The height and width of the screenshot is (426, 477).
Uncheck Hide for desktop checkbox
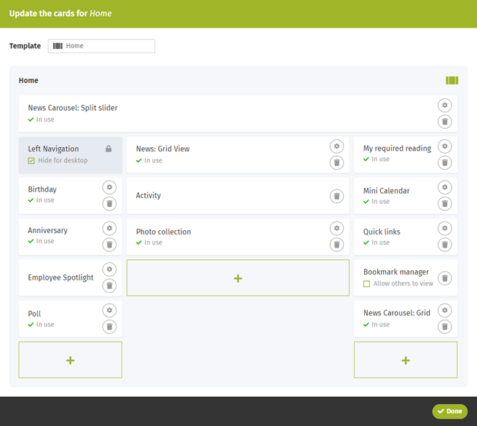31,161
